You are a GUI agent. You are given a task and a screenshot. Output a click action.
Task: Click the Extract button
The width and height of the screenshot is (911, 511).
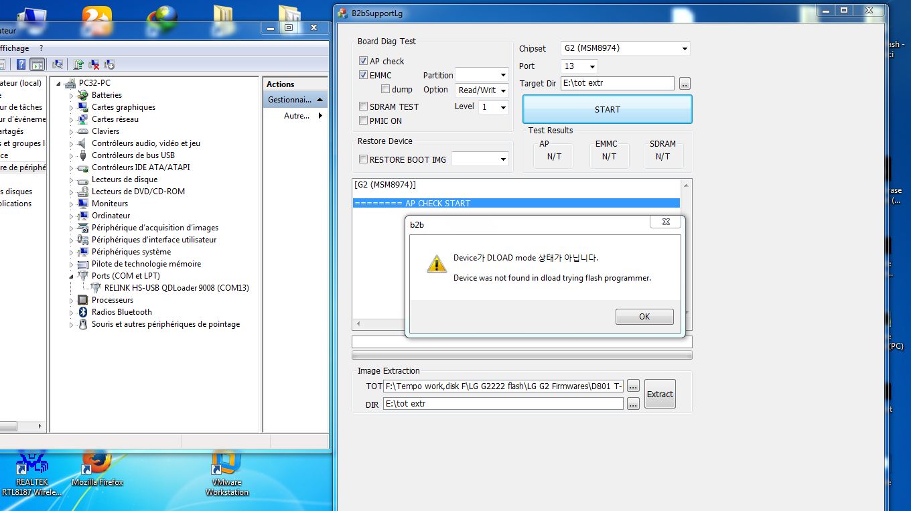pyautogui.click(x=660, y=394)
